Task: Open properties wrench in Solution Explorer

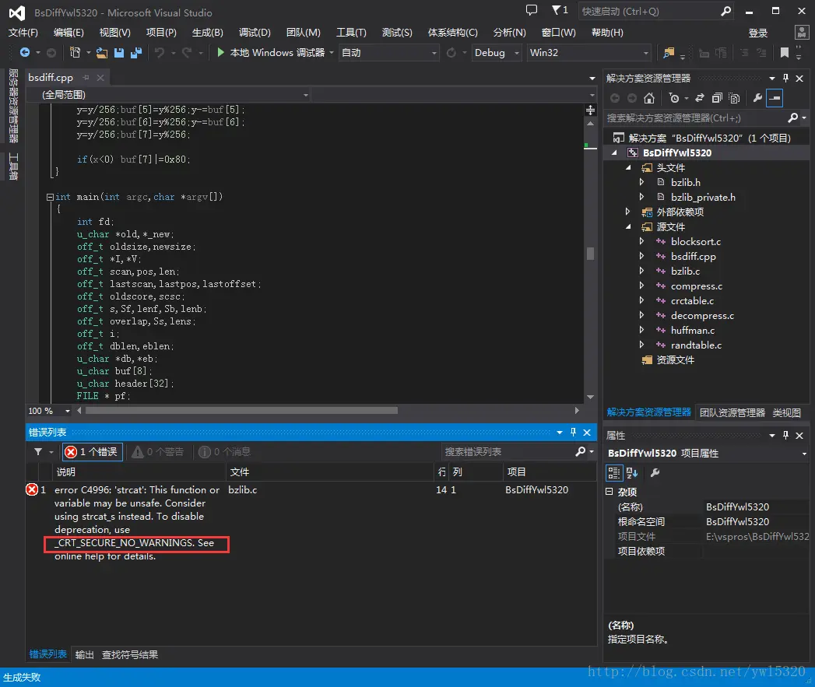Action: [757, 98]
